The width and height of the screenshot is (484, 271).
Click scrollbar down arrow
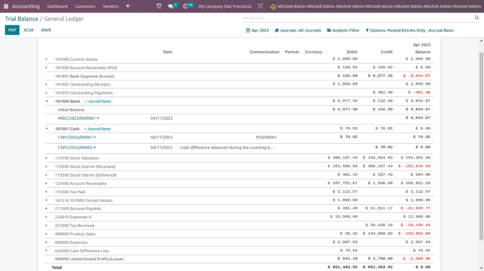tap(481, 268)
